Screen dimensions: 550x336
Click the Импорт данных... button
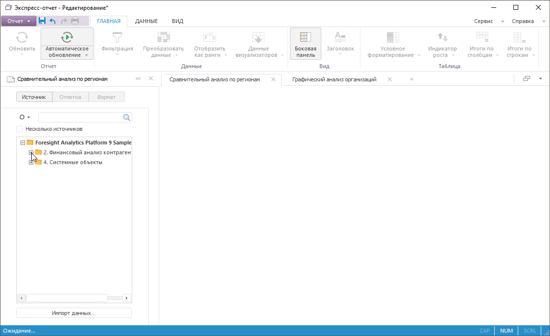(x=74, y=313)
